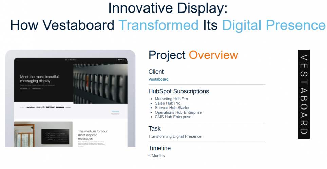Click the 'Task' section label
Image resolution: width=327 pixels, height=169 pixels.
click(x=155, y=129)
